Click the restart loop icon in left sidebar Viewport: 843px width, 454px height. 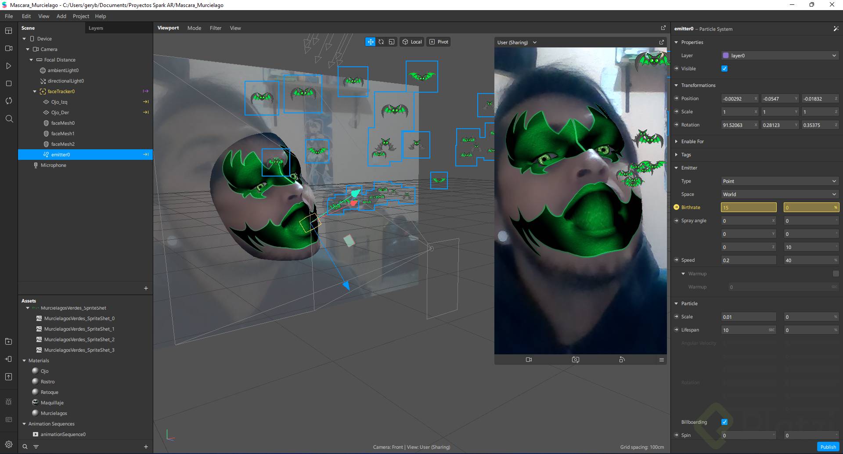[8, 101]
